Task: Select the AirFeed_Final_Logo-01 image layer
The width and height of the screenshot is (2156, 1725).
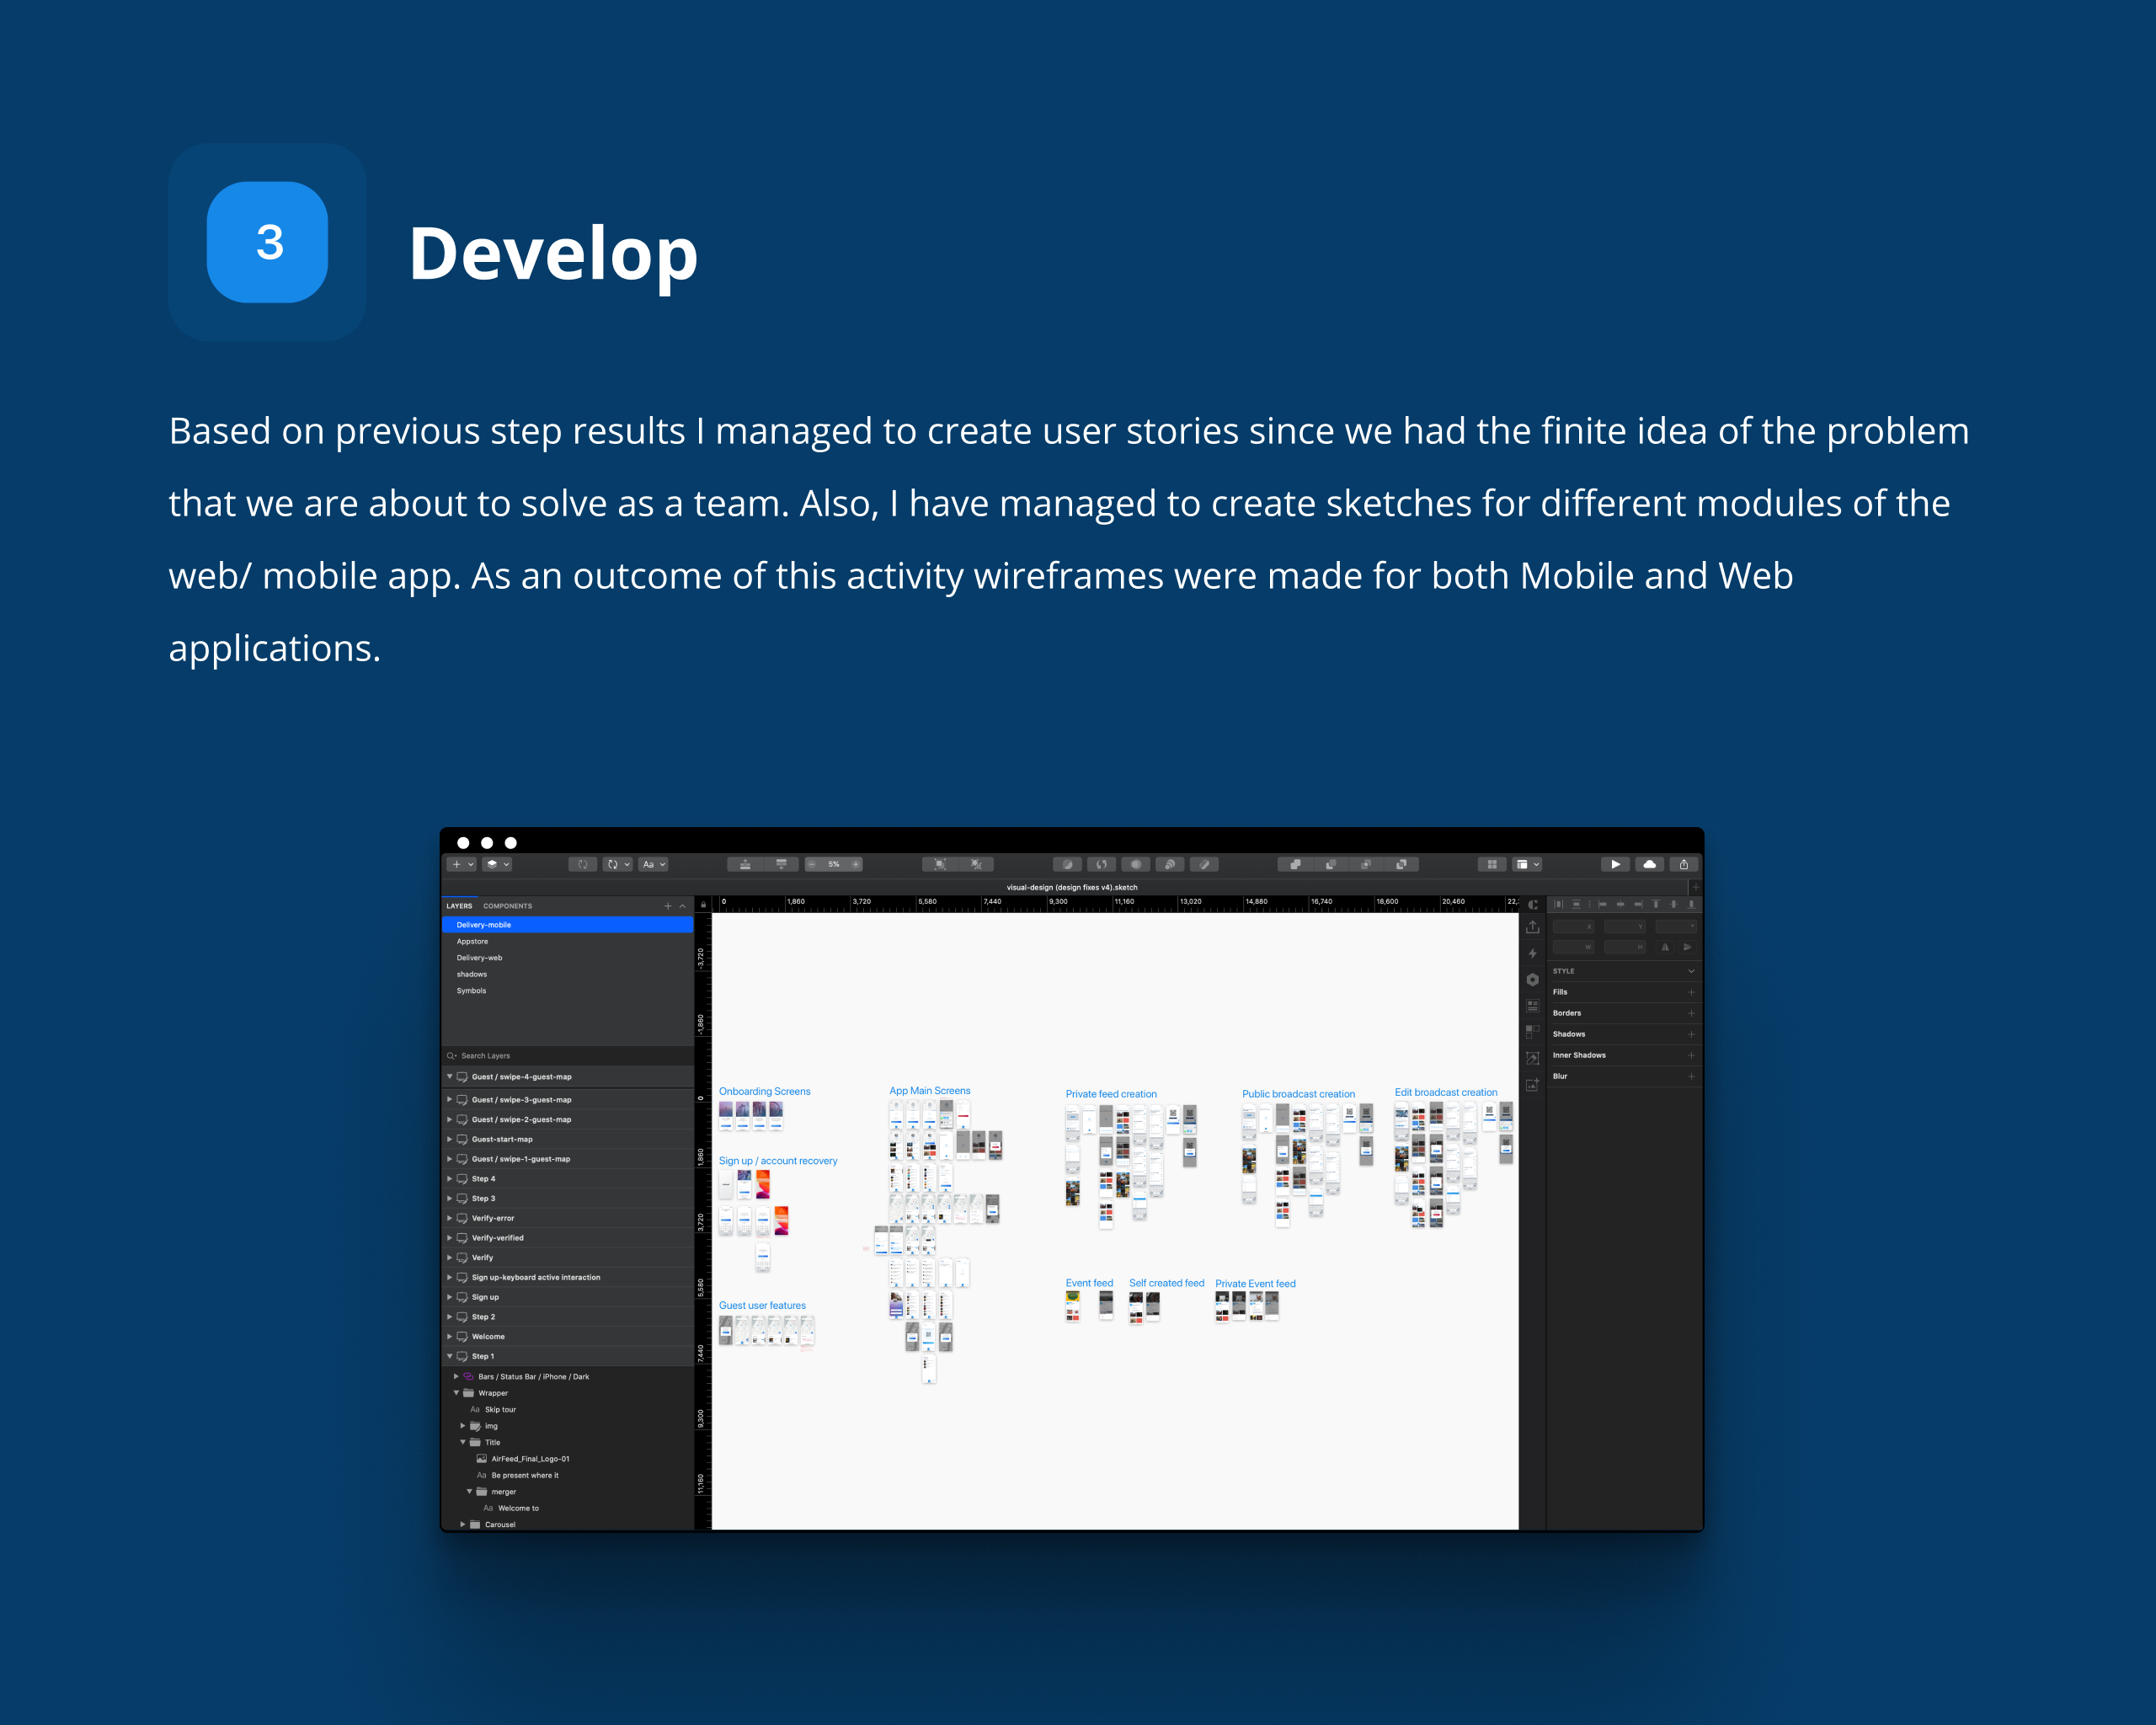Action: [567, 1459]
